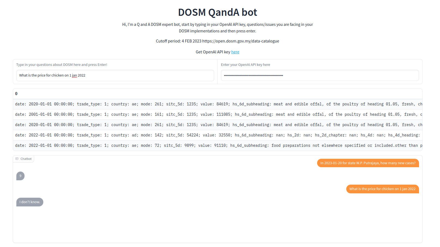Click the Chatbot label icon

[17, 159]
